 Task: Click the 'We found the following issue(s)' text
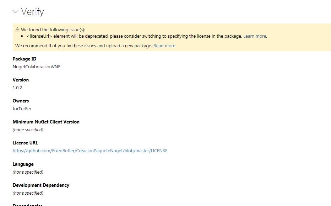pyautogui.click(x=53, y=30)
